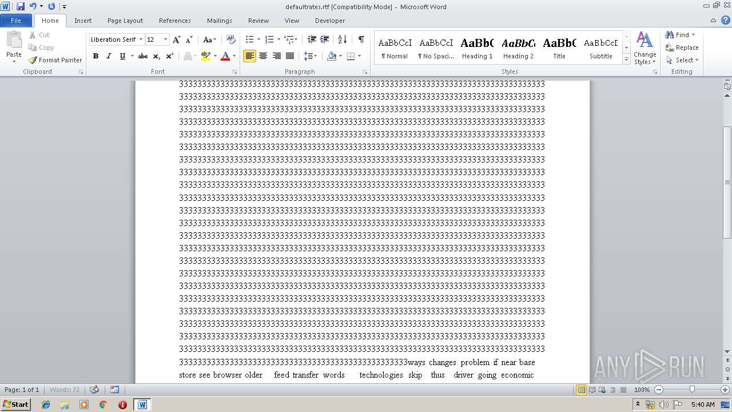Enable Print Layout view in status bar
The width and height of the screenshot is (732, 412).
click(x=582, y=390)
